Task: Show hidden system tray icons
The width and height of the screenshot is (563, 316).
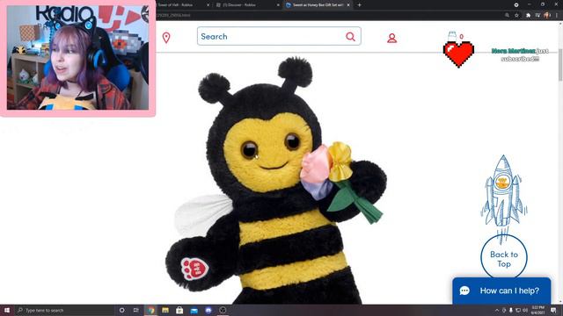Action: 497,310
